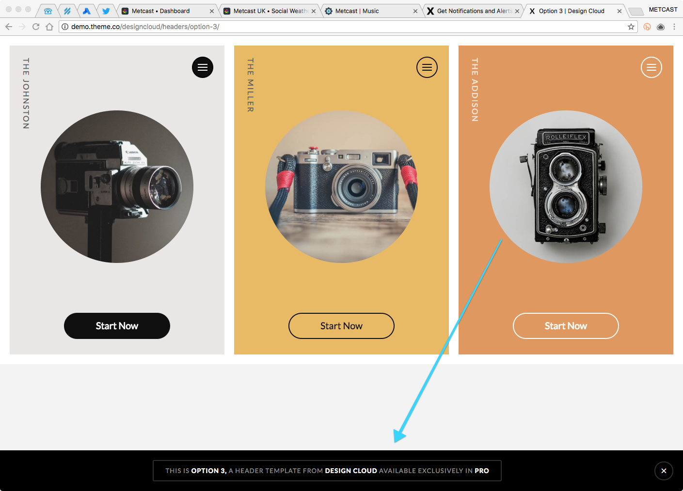Click the address bar URL field

[x=344, y=27]
